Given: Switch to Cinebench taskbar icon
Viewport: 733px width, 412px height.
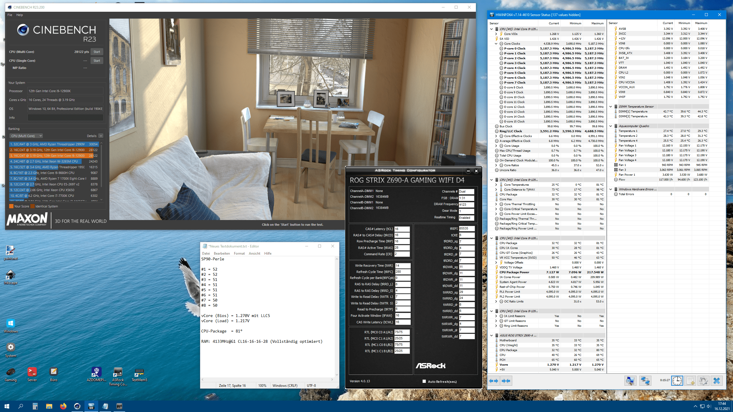Looking at the screenshot, I should click(77, 406).
